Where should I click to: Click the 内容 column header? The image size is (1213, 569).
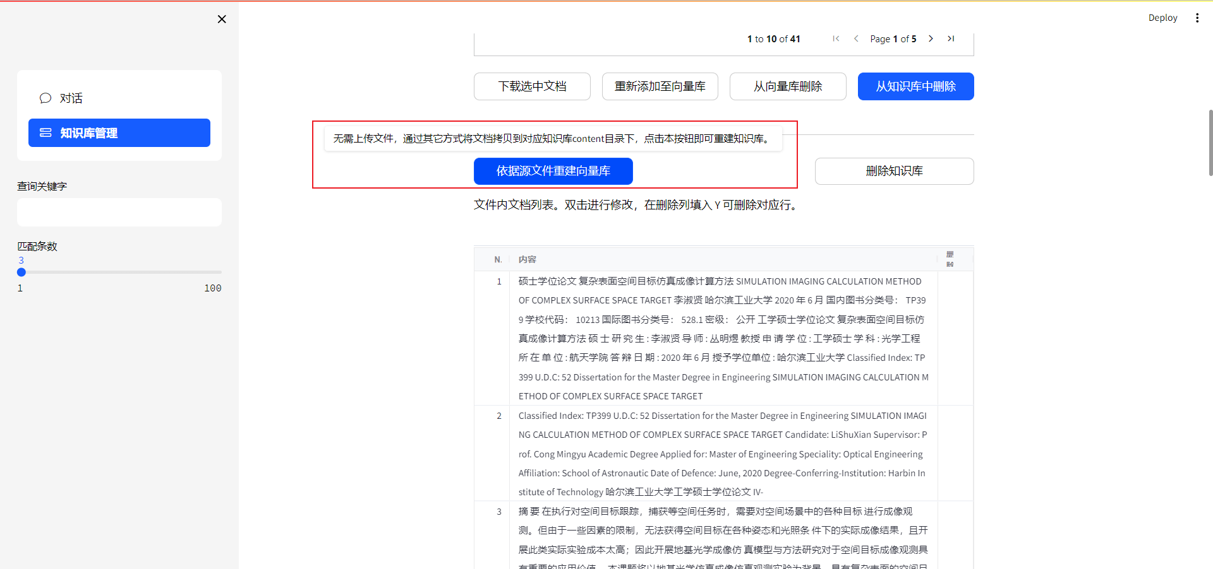[724, 259]
